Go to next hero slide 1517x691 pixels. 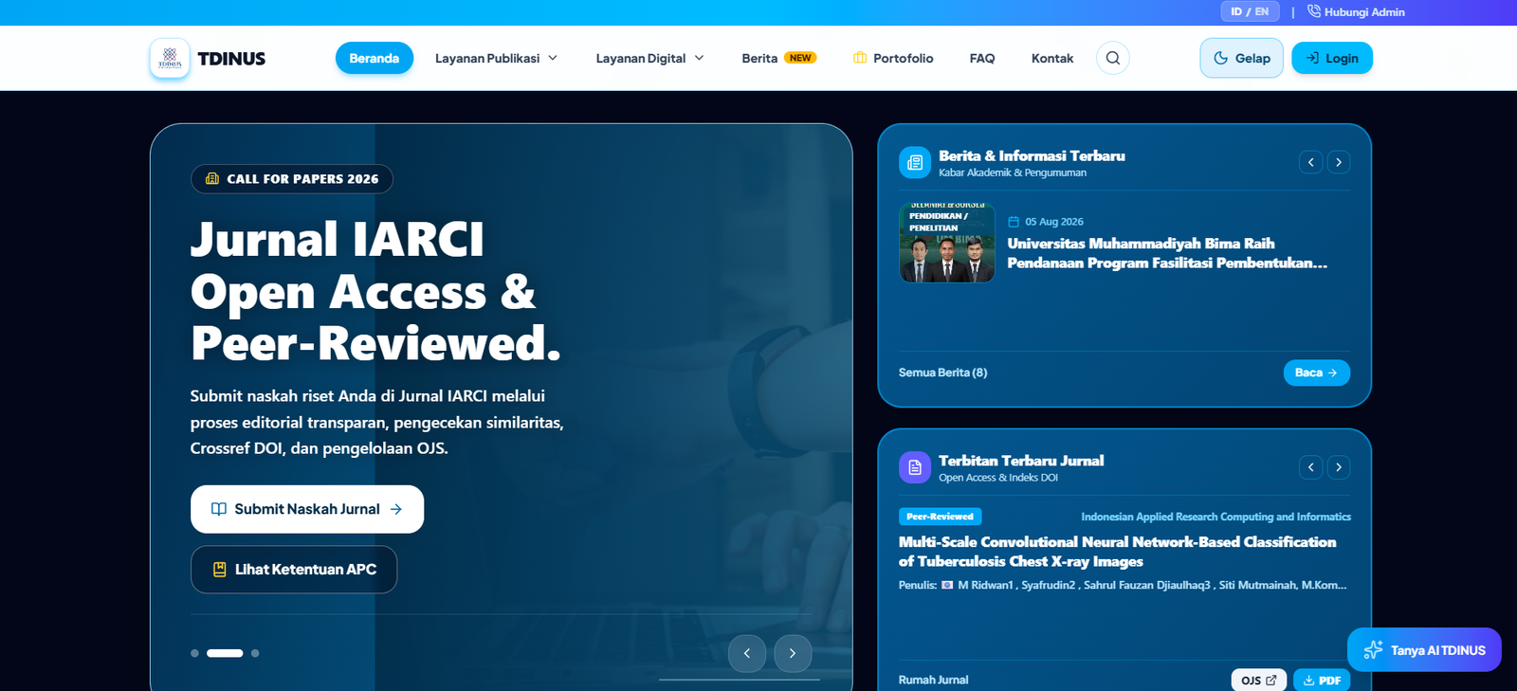tap(793, 653)
